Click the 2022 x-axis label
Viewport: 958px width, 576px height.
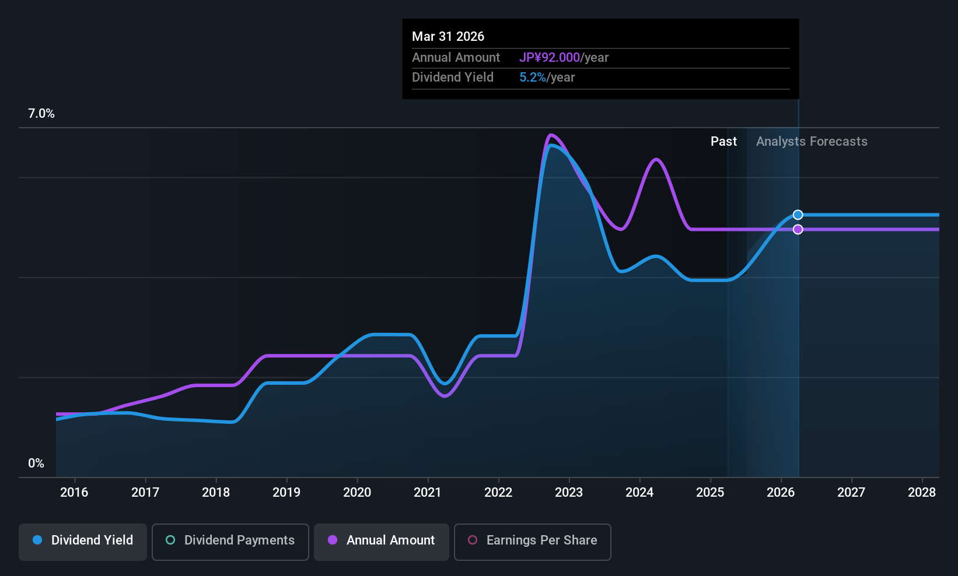498,493
